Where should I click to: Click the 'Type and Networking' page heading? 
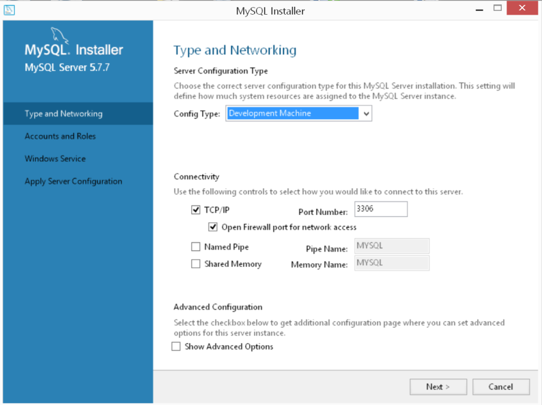click(x=235, y=51)
